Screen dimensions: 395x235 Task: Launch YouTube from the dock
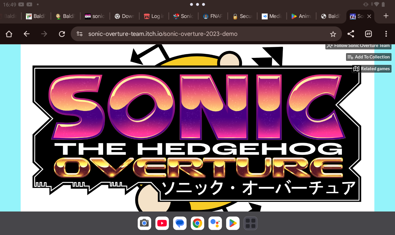pos(162,223)
